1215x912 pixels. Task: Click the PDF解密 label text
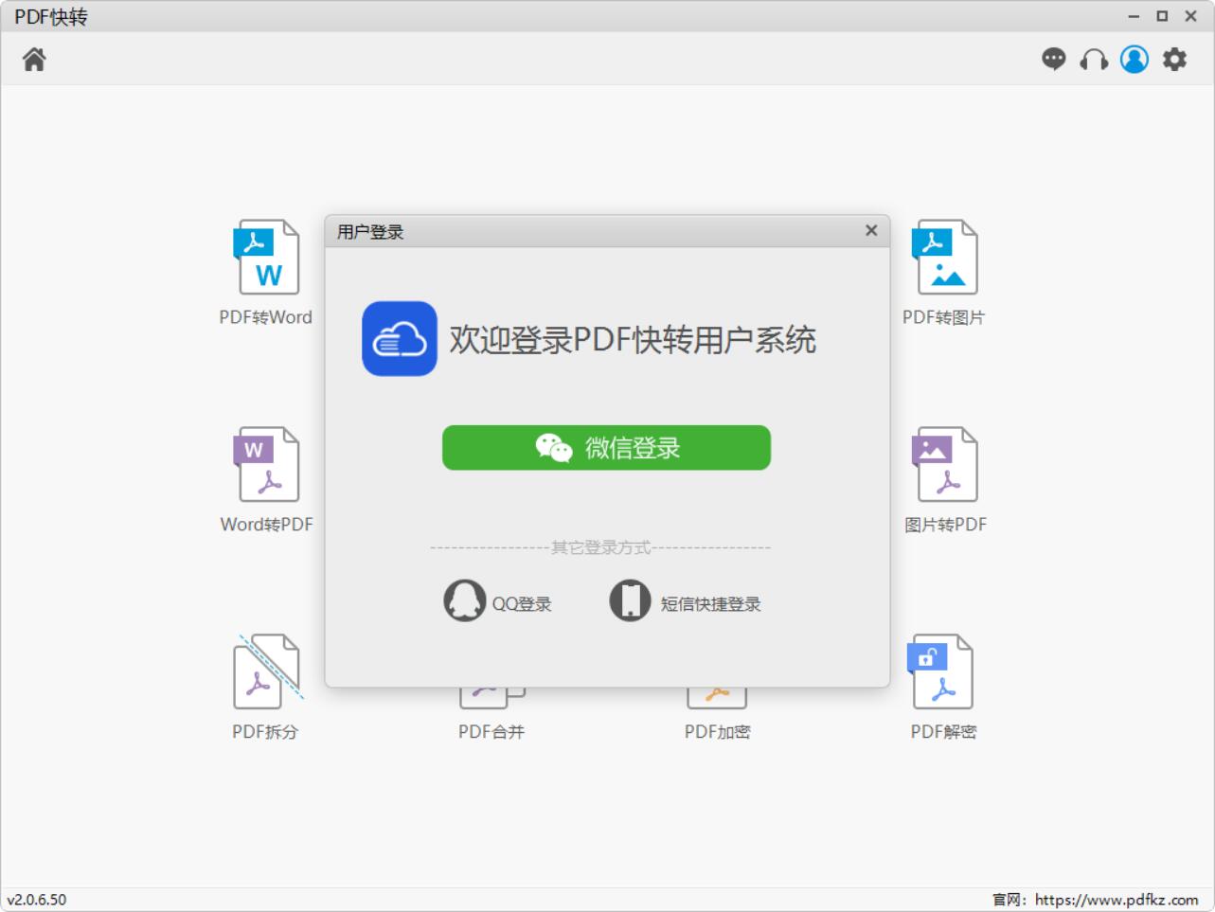pyautogui.click(x=944, y=731)
